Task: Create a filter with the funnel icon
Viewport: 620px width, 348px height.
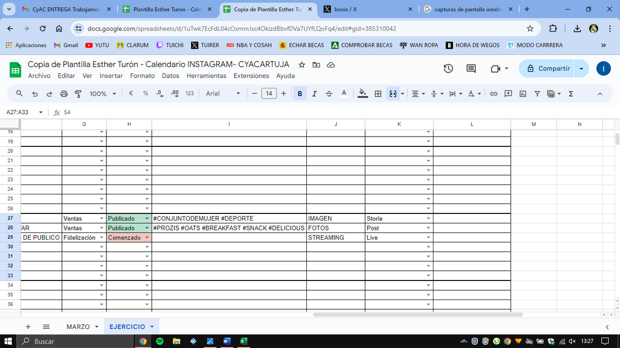Action: (x=537, y=94)
